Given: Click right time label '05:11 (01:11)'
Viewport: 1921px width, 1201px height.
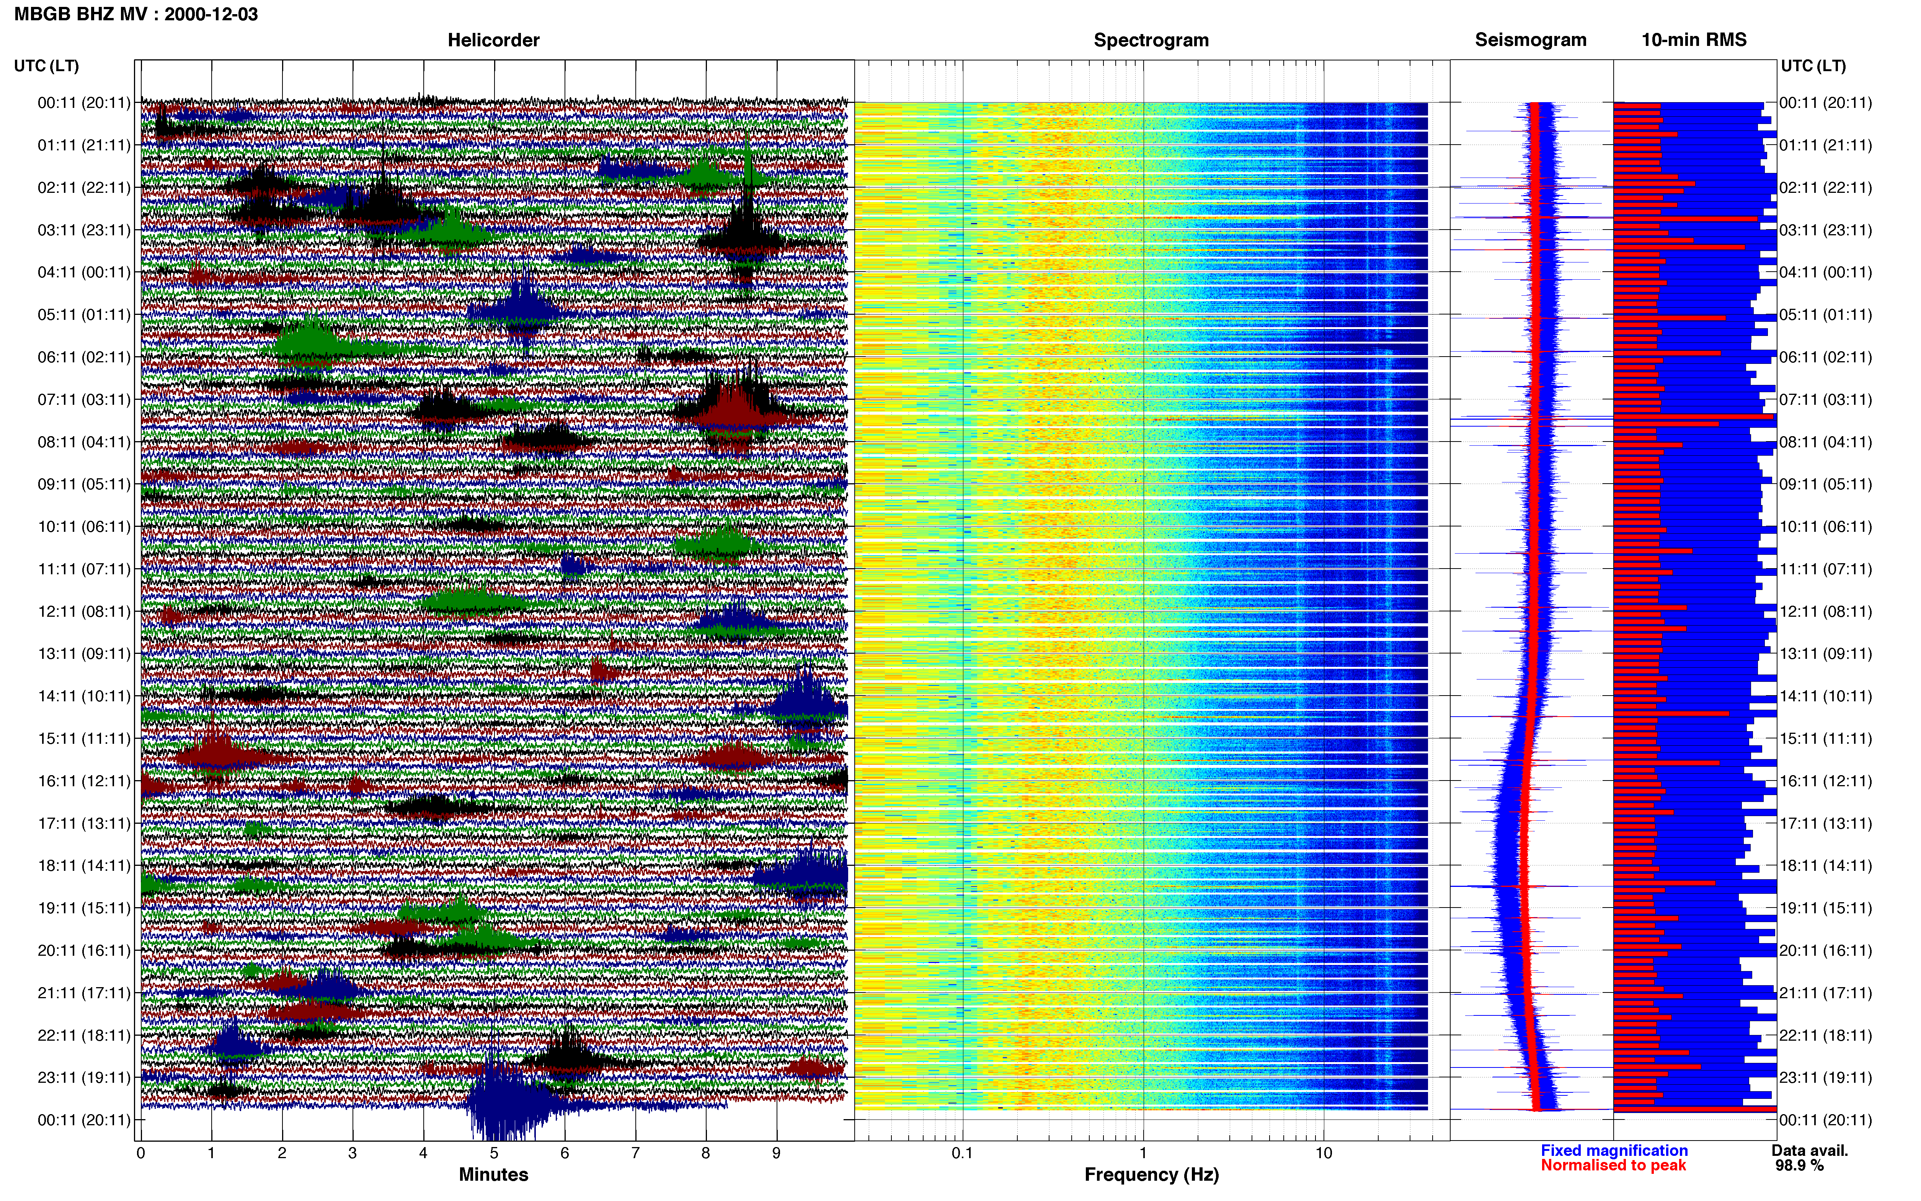Looking at the screenshot, I should click(1825, 315).
